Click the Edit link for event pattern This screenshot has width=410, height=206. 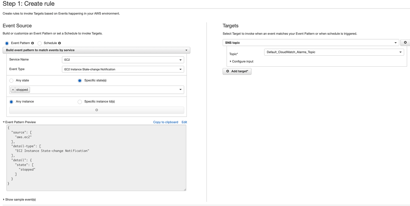[184, 122]
